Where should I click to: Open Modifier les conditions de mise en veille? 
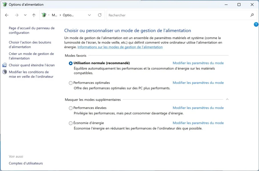tap(31, 74)
